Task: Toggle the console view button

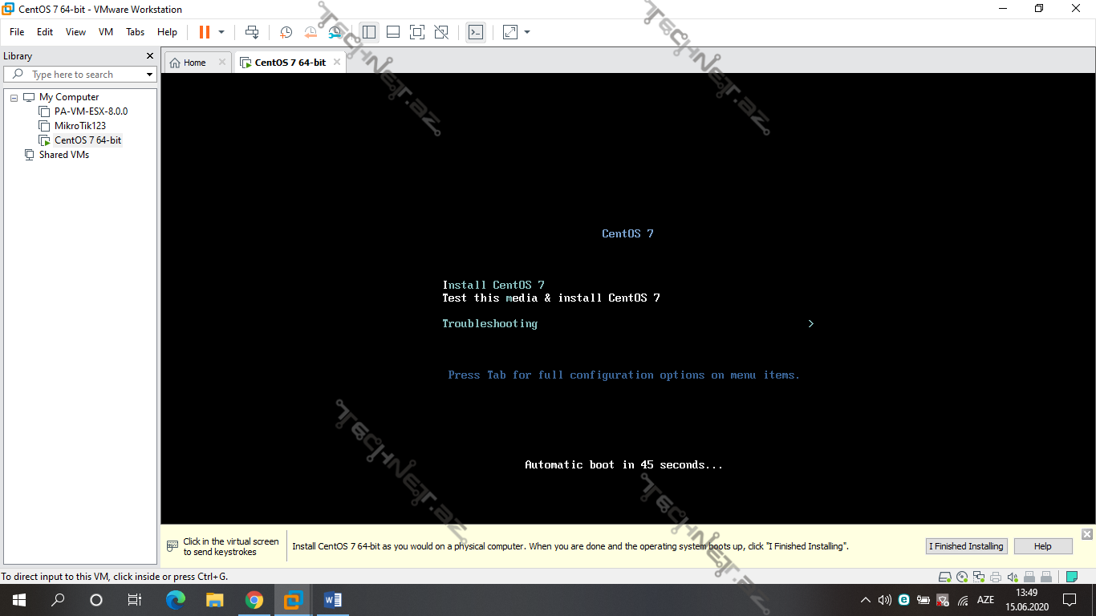Action: (476, 32)
